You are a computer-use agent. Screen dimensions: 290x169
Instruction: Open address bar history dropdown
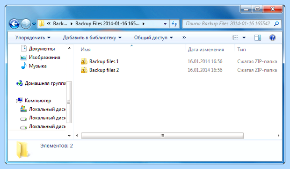(165, 24)
